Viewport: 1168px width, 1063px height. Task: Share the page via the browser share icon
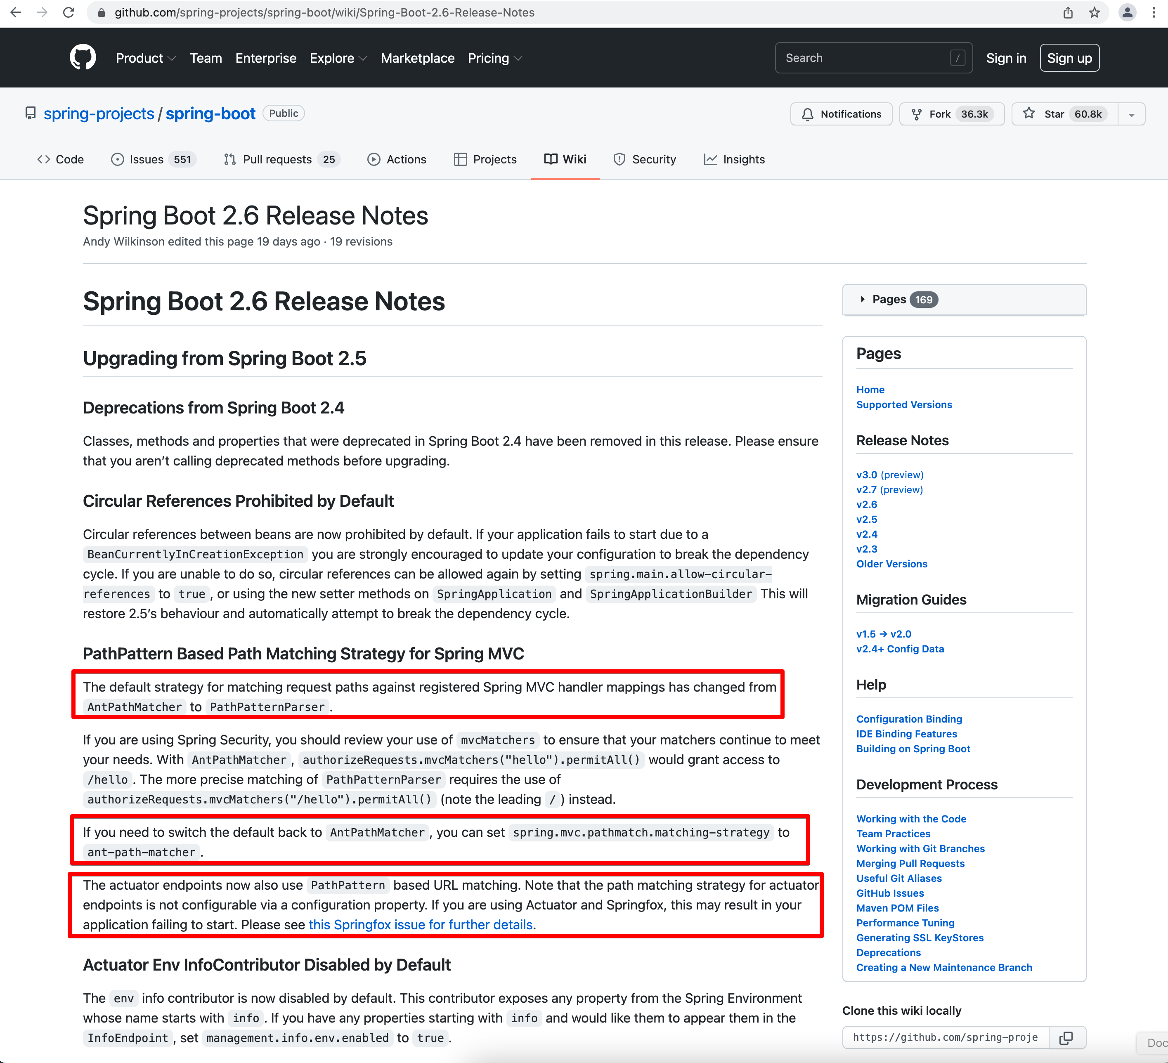(x=1068, y=12)
